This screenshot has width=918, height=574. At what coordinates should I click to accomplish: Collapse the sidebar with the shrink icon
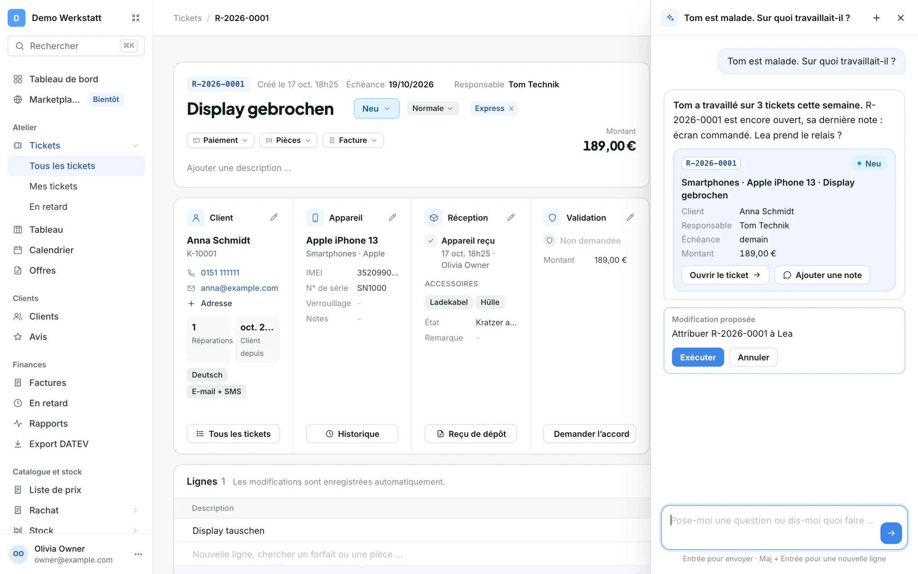click(x=136, y=18)
